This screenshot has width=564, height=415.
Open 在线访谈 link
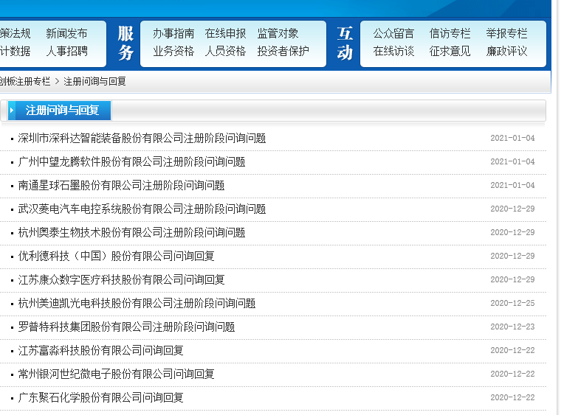pyautogui.click(x=393, y=51)
